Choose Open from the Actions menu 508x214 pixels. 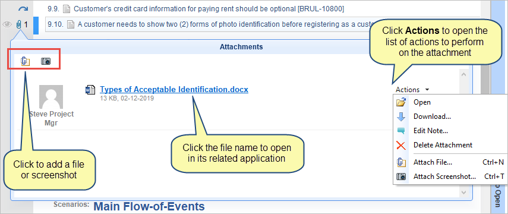click(450, 102)
